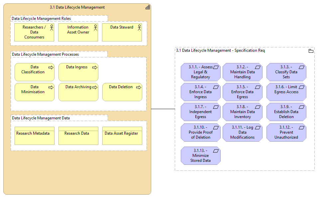Viewport: 318px width, 198px height.
Task: Click requirement icon on 3.1.13 Minimize Stored Data
Action: coord(216,151)
